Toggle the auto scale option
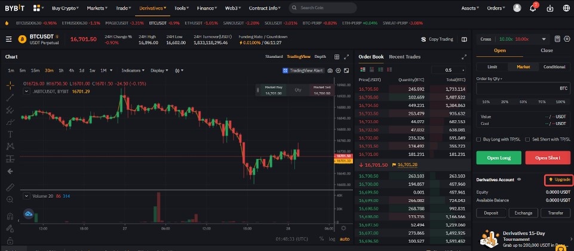574x251 pixels. 345,239
